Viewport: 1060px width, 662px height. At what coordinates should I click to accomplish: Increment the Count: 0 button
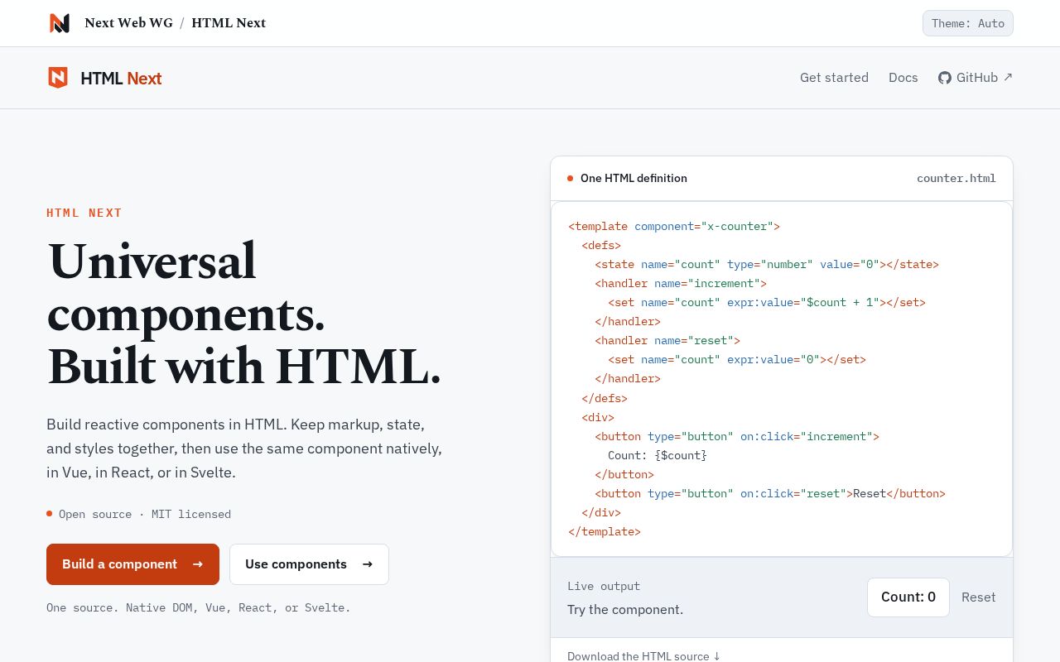click(x=908, y=597)
